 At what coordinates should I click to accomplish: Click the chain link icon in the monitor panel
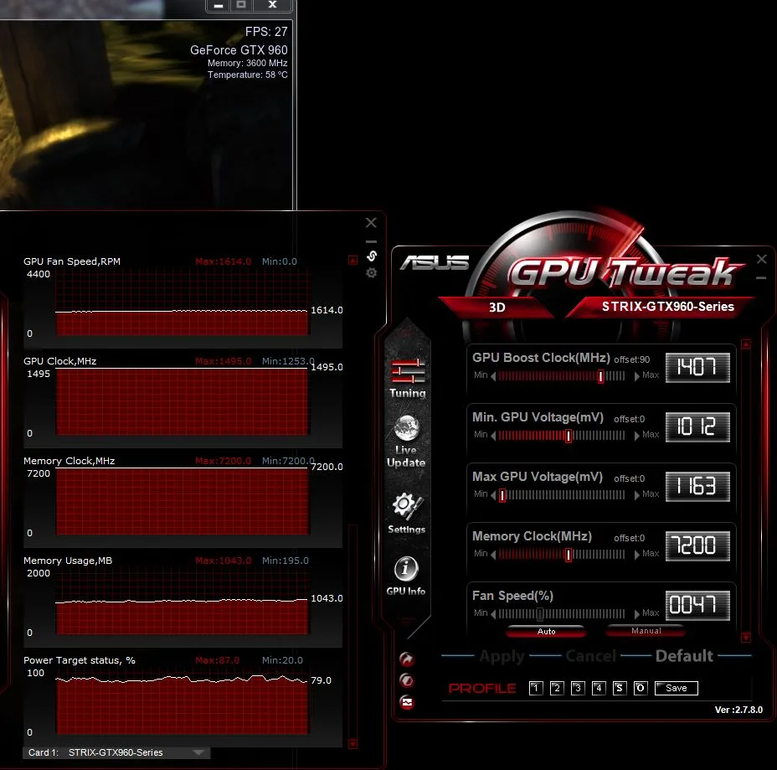click(x=371, y=256)
